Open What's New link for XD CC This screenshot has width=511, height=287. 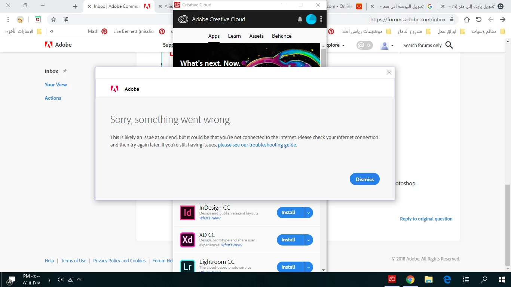pos(232,245)
